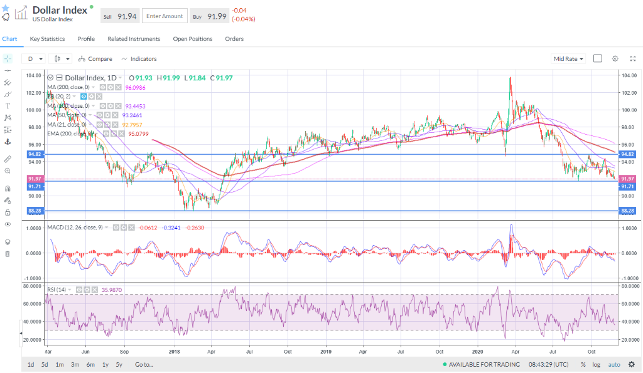Open the D interval dropdown

point(35,58)
